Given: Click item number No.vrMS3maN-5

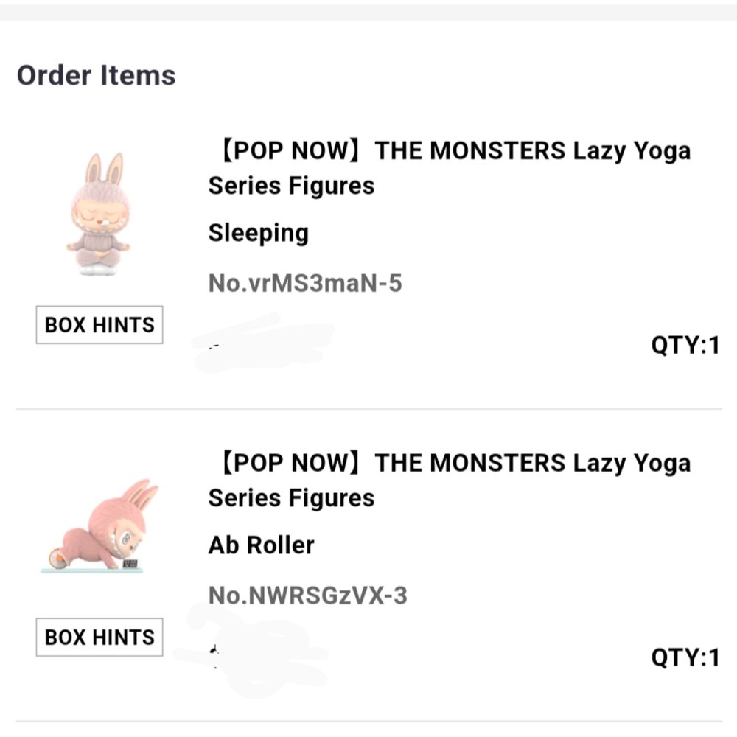Looking at the screenshot, I should [305, 283].
